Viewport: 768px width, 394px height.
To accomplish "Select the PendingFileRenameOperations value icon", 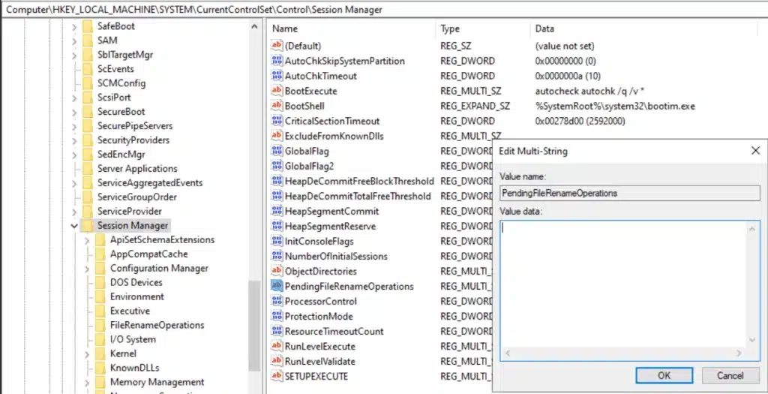I will click(x=276, y=286).
